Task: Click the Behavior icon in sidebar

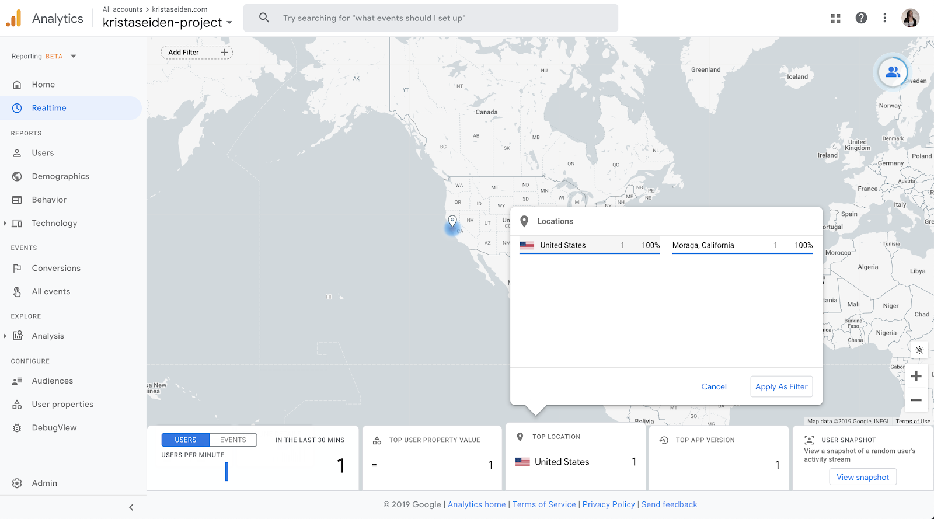Action: point(17,200)
